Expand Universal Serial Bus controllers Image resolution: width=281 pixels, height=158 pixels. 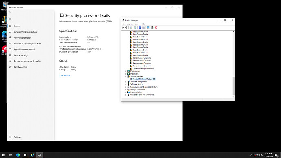[125, 95]
